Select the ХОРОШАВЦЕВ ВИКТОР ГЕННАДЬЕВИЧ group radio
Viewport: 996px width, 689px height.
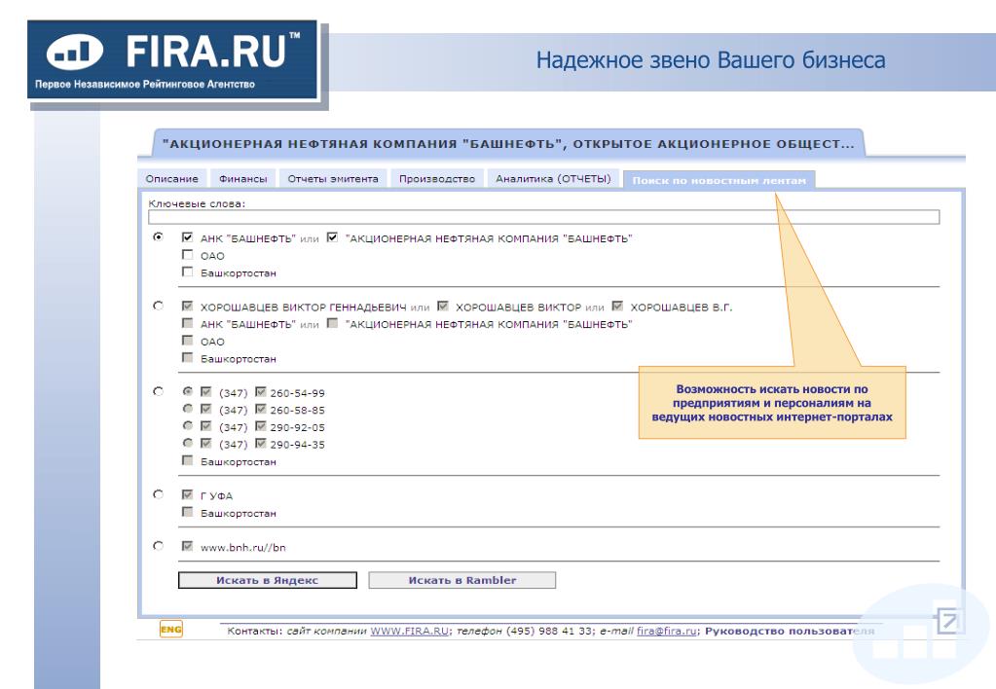[158, 306]
